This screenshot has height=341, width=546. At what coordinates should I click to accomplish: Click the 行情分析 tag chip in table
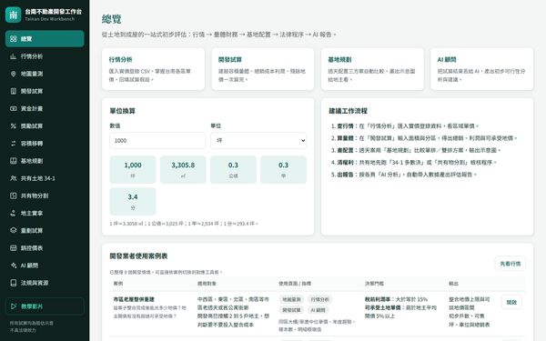click(x=319, y=299)
